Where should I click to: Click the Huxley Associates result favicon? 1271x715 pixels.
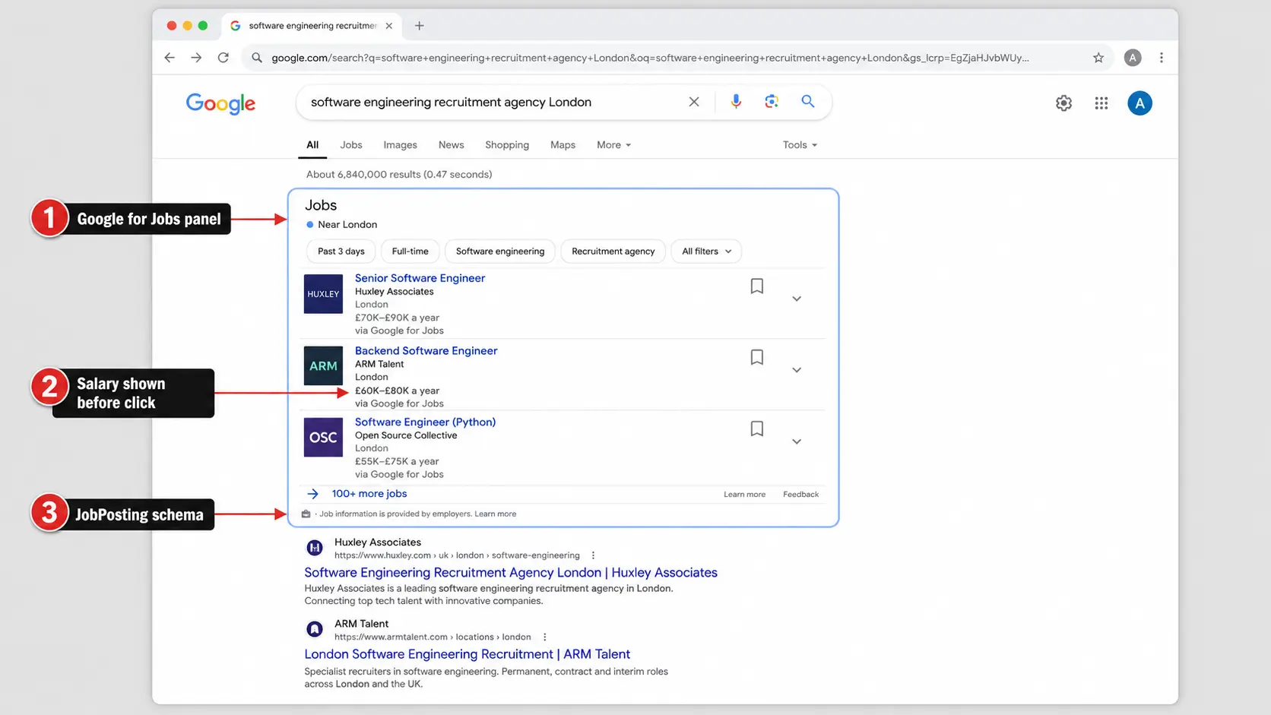tap(315, 548)
